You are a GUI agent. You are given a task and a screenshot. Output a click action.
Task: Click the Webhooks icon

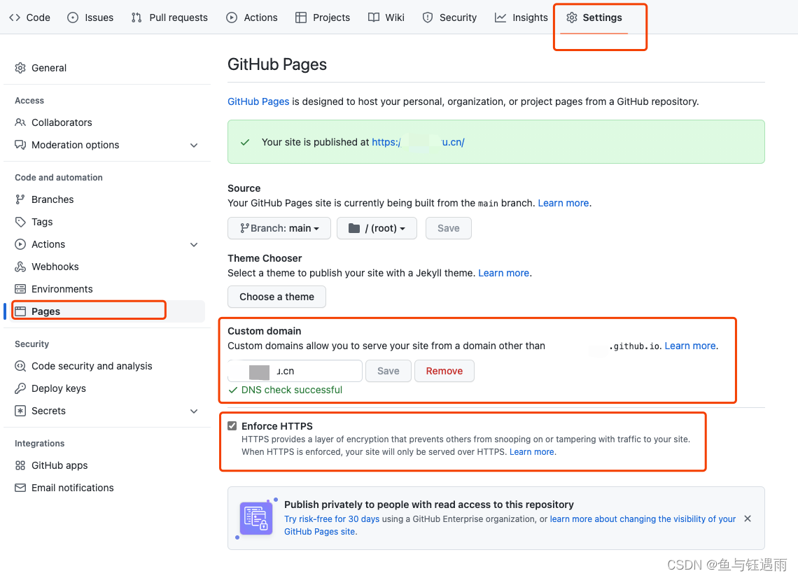tap(20, 266)
